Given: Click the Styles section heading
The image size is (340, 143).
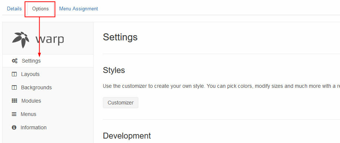Looking at the screenshot, I should tap(114, 70).
